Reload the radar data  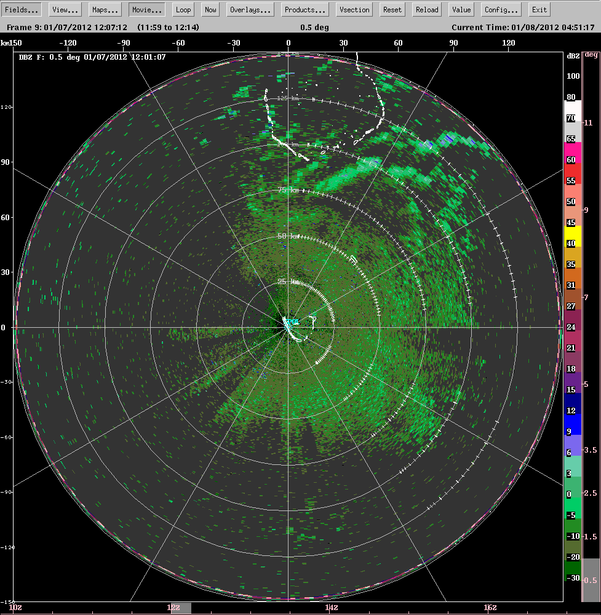(426, 9)
